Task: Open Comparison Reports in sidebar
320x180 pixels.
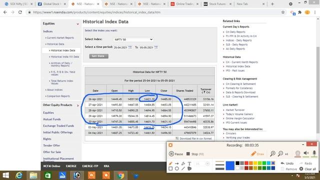Action: click(x=58, y=96)
